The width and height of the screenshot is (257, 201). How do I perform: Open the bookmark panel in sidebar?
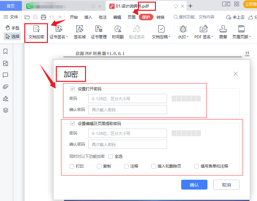(x=5, y=51)
